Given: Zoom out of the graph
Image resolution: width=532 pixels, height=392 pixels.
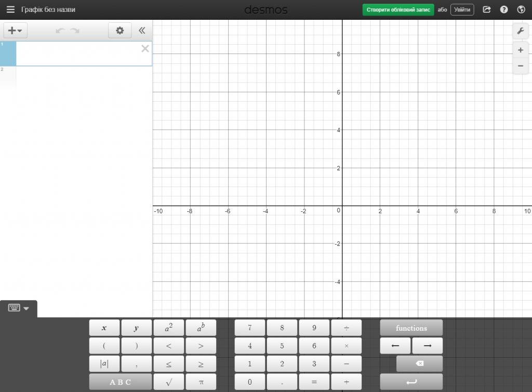Looking at the screenshot, I should [x=520, y=66].
